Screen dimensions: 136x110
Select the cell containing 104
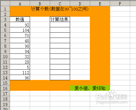click(x=20, y=30)
